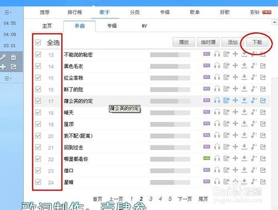Image resolution: width=278 pixels, height=210 pixels.
Task: Click the SQ badge for 不能说的秘密
Action: pos(207,54)
